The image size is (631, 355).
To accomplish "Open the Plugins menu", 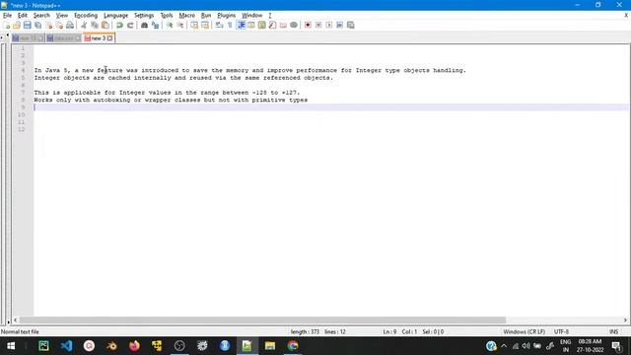I will (x=226, y=16).
